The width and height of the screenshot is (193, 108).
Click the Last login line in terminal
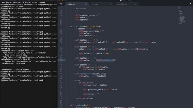(23, 2)
